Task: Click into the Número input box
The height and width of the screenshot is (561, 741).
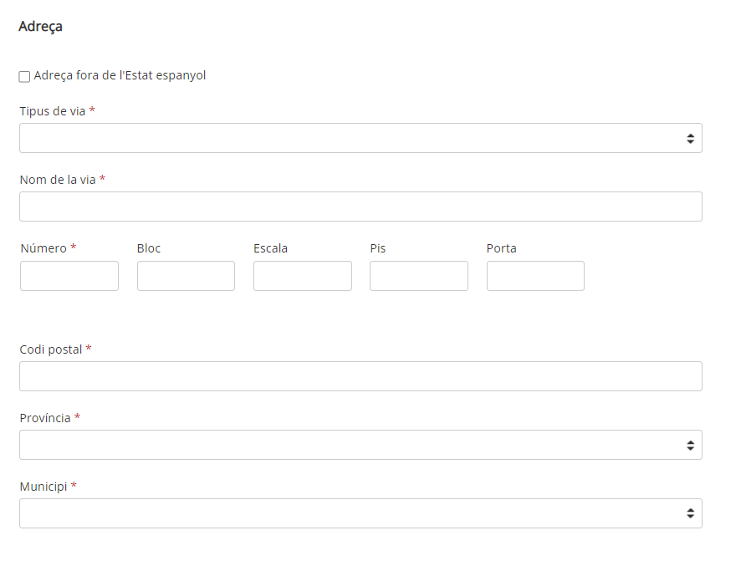Action: point(69,276)
